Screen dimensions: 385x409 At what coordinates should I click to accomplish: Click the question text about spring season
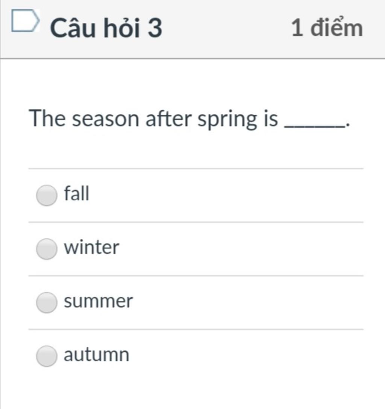click(189, 119)
